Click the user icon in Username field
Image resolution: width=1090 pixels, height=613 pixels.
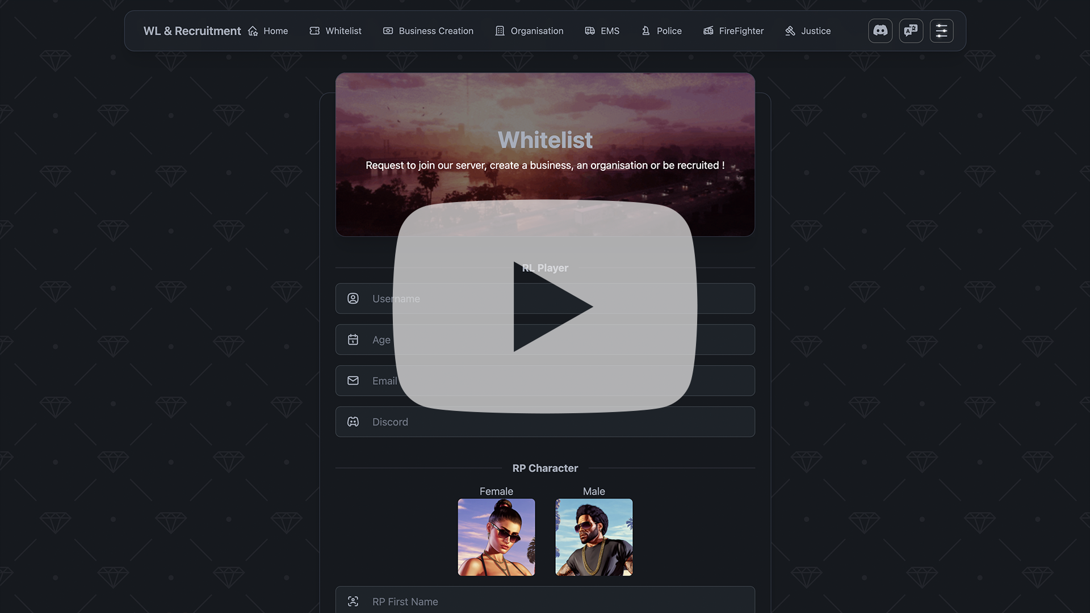(353, 299)
